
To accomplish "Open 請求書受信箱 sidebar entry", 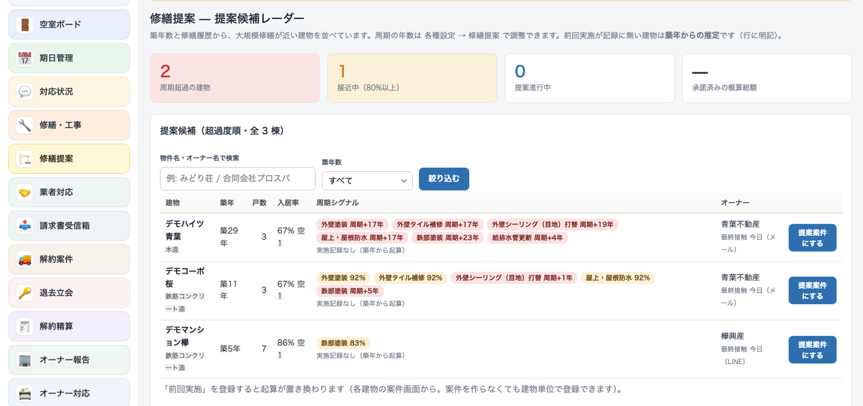I will tap(69, 225).
